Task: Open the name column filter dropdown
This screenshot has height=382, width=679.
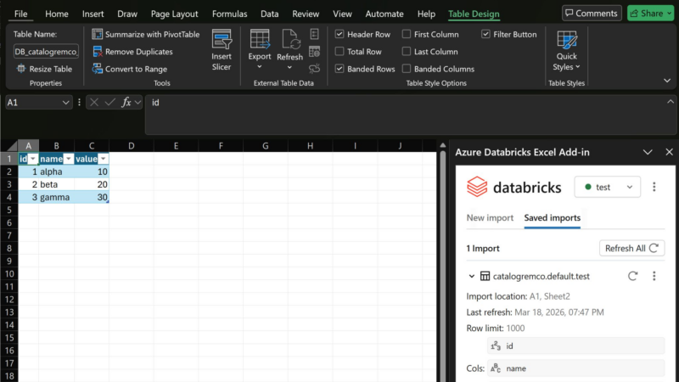Action: click(x=69, y=159)
